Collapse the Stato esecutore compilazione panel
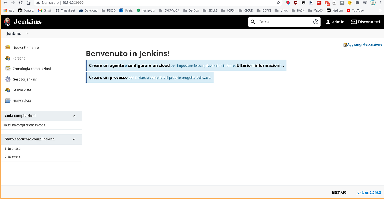 [x=74, y=139]
